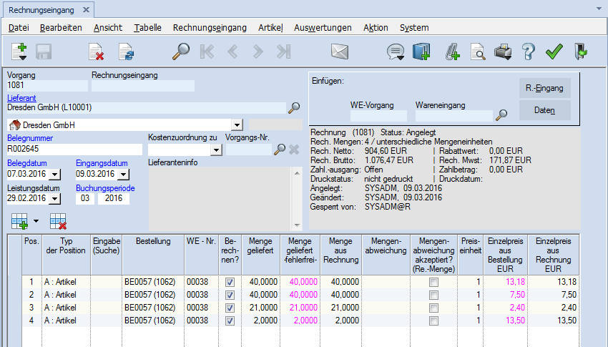This screenshot has height=347, width=608.
Task: Click the blue question mark help icon
Action: point(528,52)
